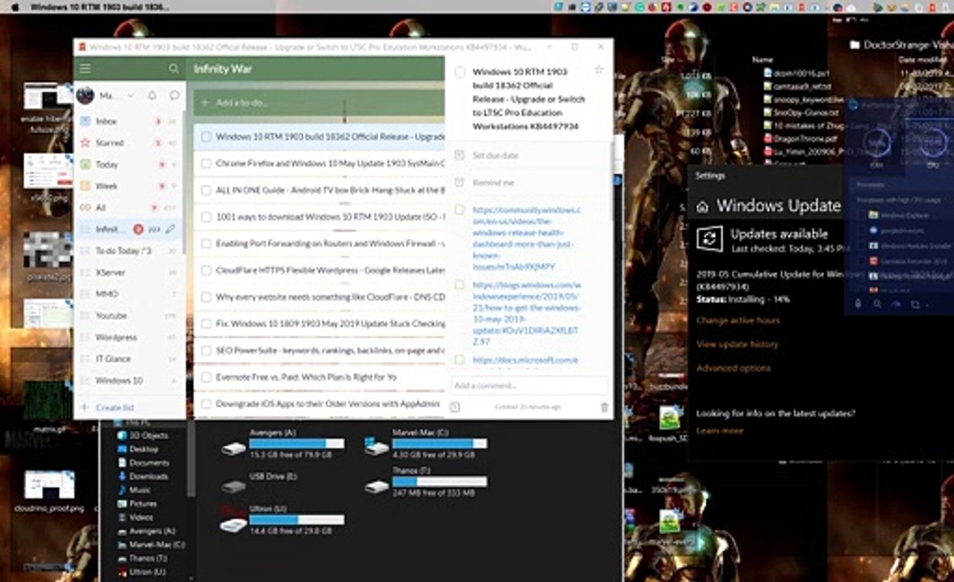Open the IT Glance list
This screenshot has height=582, width=954.
129,359
